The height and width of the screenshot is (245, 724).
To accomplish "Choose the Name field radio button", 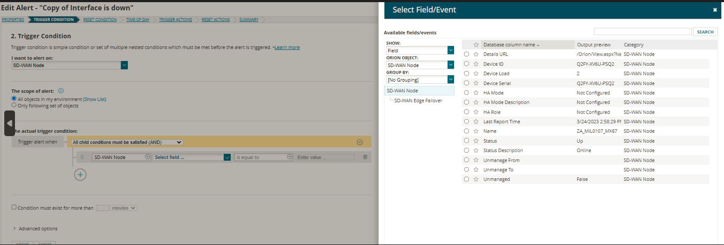I will (467, 131).
